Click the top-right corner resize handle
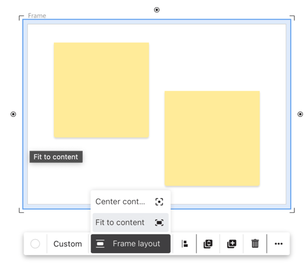Screen dimensions: 305x263 pos(293,18)
